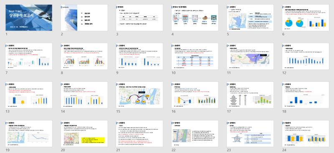Click slide 11 with the purple shaded map
Viewport: 334px width, 153px height.
coord(250,56)
